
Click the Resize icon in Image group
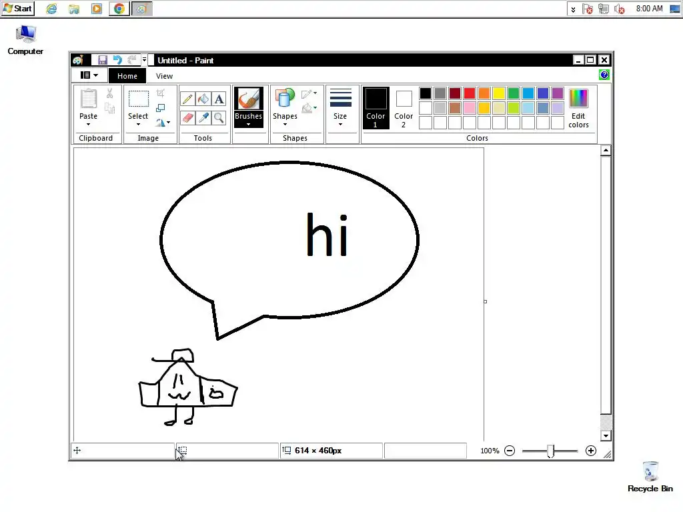pos(160,107)
